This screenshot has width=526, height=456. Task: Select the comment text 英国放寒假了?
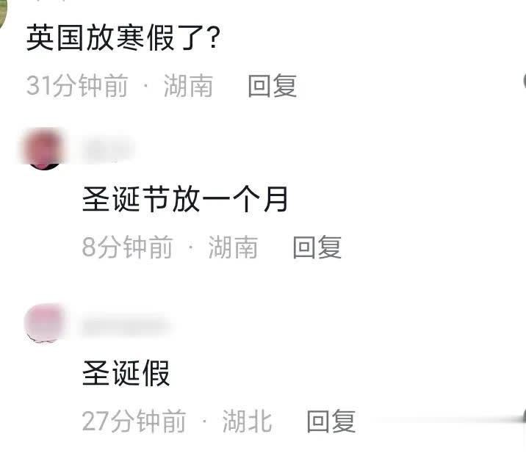click(123, 37)
